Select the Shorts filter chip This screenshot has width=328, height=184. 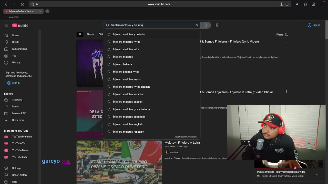[90, 34]
